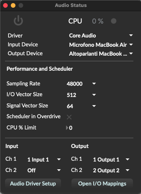This screenshot has height=194, width=141.
Task: Click the CPU usage percentage readout
Action: coord(98,21)
